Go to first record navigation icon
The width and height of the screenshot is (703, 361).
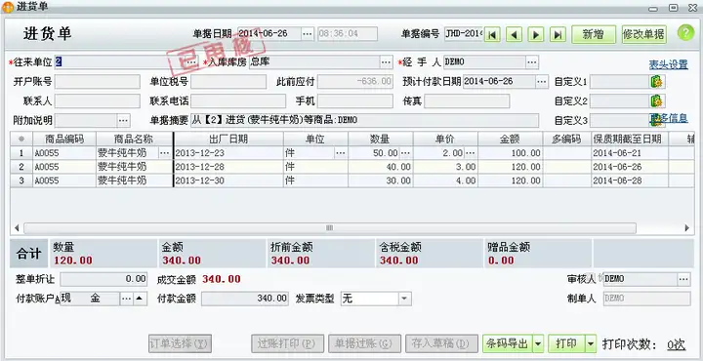(492, 34)
